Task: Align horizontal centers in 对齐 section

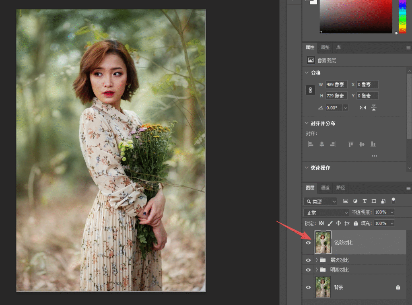Action: pos(322,144)
